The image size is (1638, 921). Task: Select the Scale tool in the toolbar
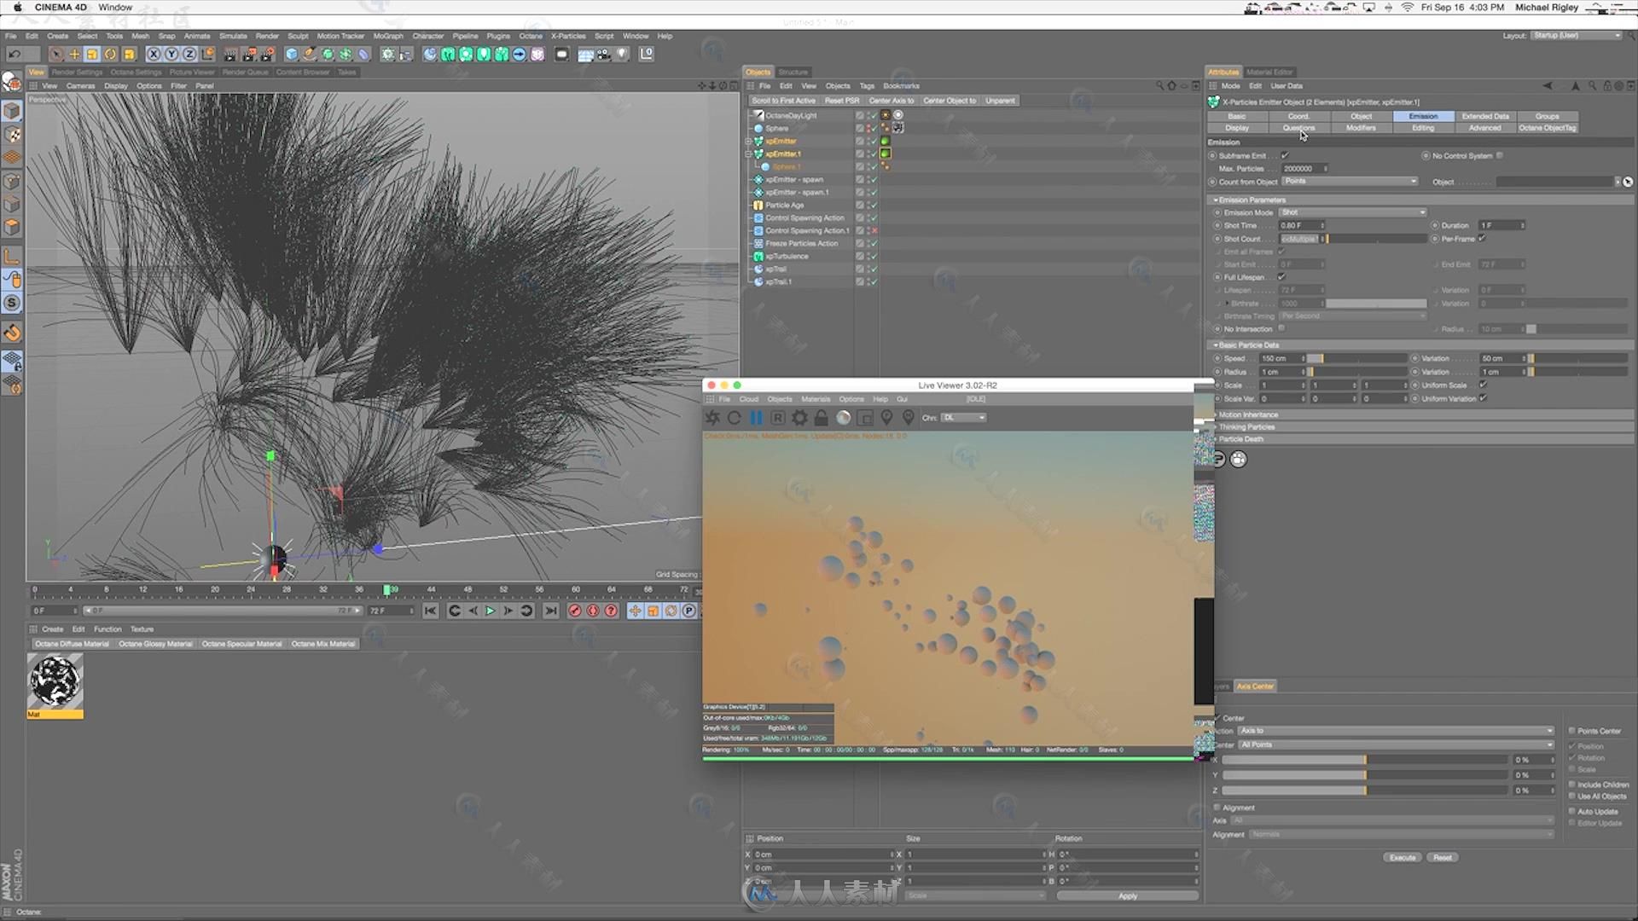(92, 55)
